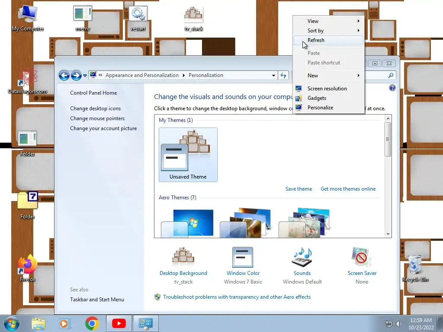The width and height of the screenshot is (443, 332).
Task: Select the tv_stack desktop icon
Action: (x=193, y=17)
